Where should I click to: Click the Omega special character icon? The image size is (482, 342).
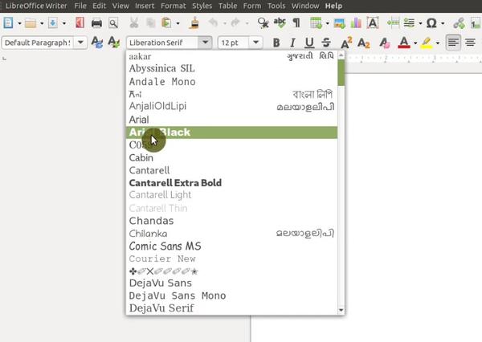coord(431,23)
